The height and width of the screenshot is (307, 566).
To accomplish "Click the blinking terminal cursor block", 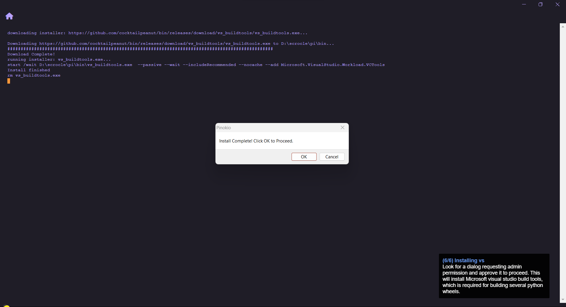I will click(x=9, y=81).
